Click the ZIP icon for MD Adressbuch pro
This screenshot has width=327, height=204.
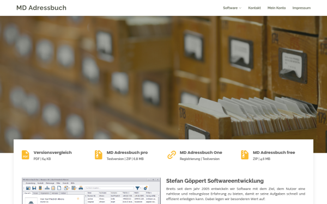click(x=99, y=155)
